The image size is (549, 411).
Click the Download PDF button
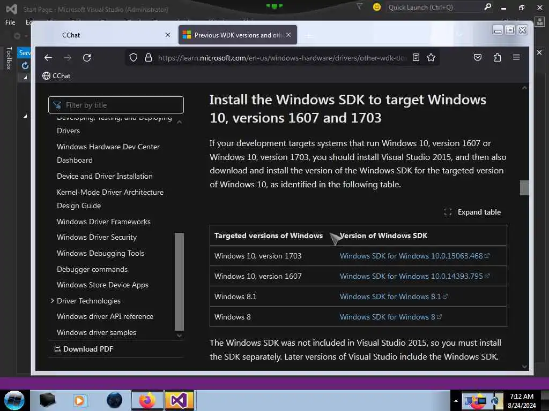coord(84,349)
